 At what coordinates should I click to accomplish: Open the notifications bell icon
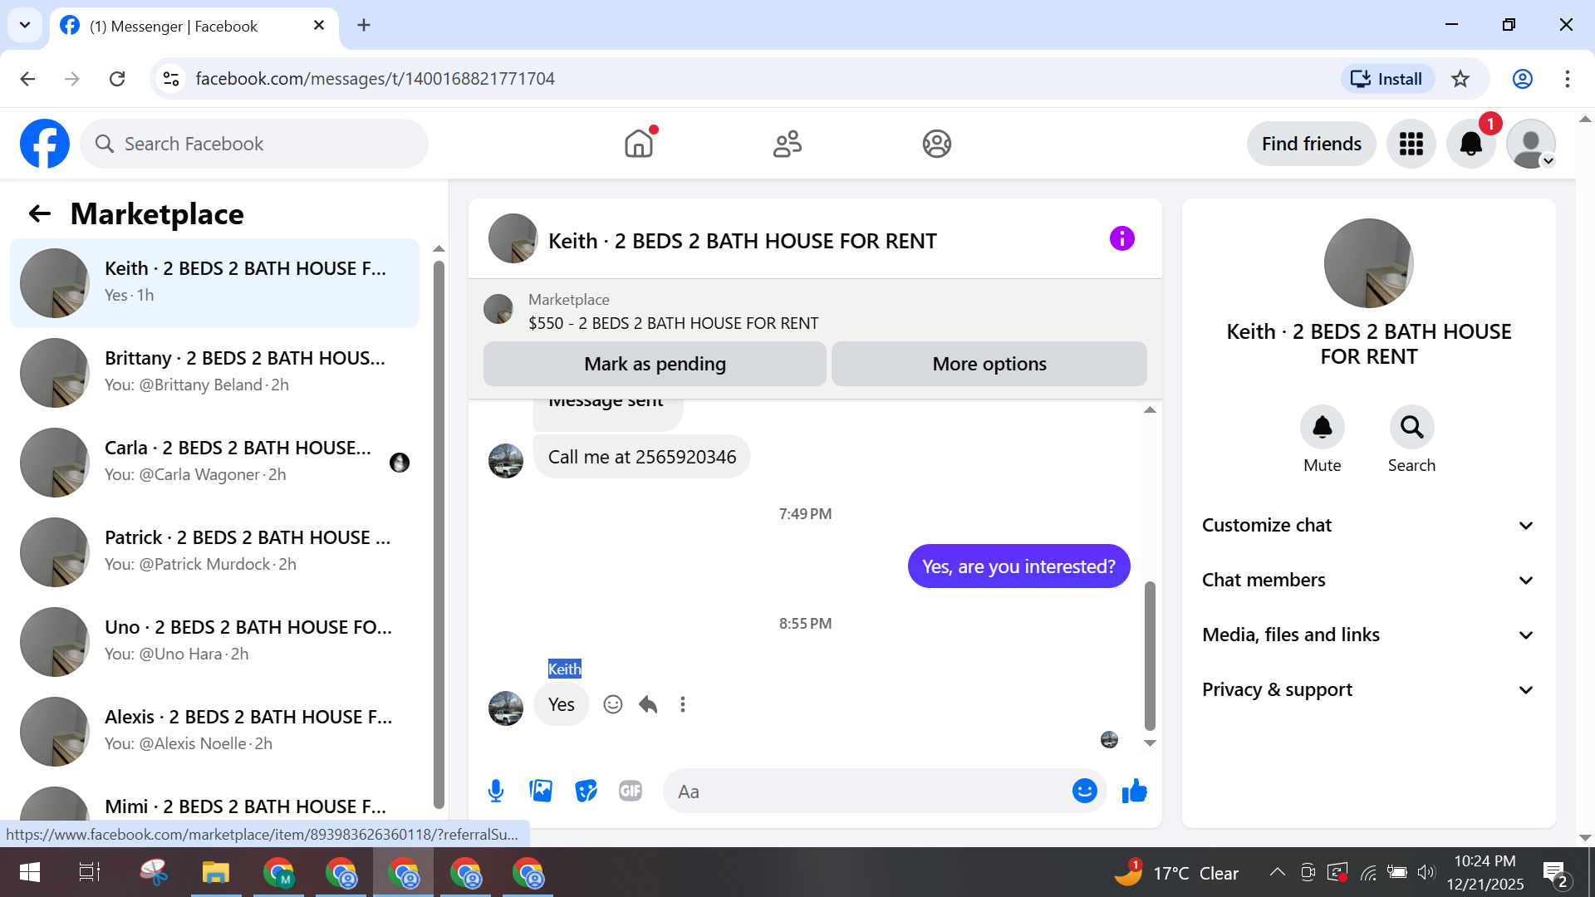1471,144
